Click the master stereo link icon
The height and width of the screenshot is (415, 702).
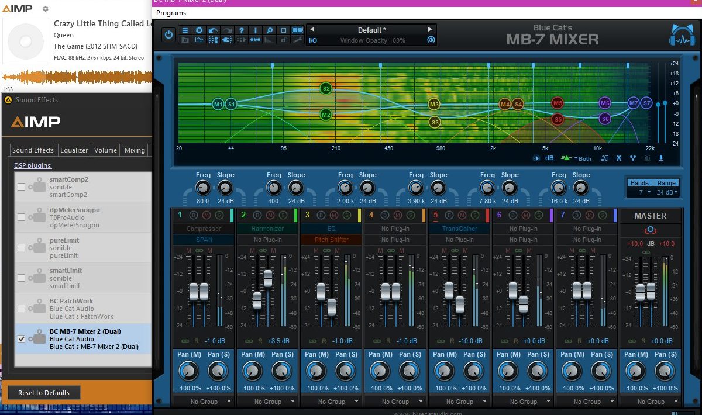[x=651, y=230]
